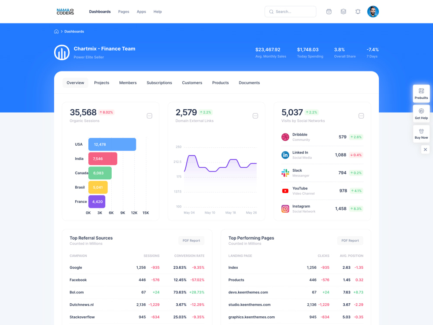
Task: Click the layers stack icon in header
Action: [343, 12]
